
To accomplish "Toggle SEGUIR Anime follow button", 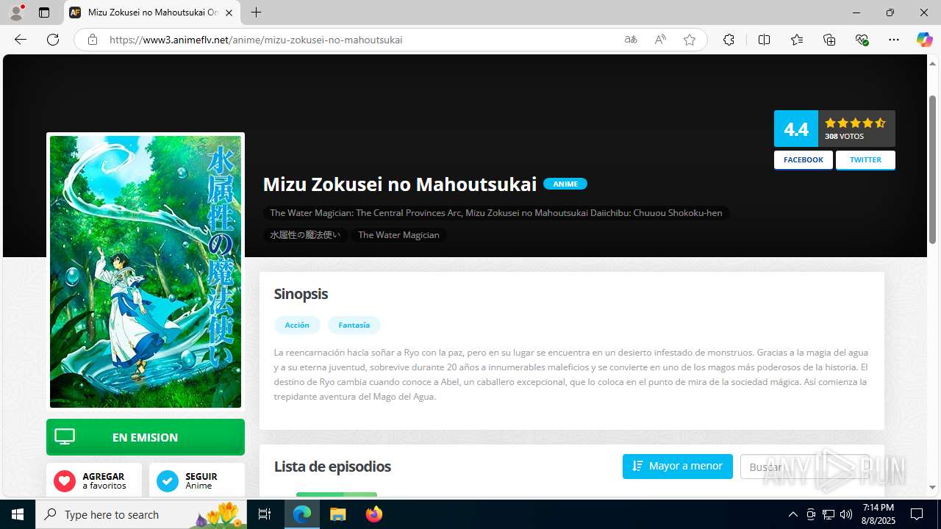I will click(197, 481).
